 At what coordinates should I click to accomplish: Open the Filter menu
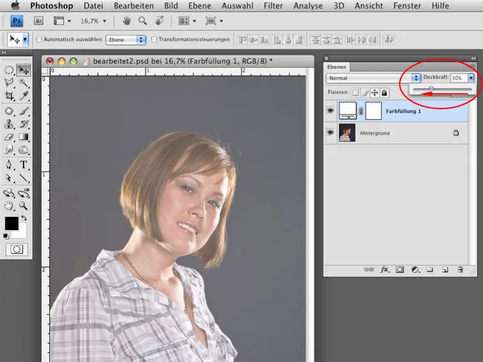273,6
